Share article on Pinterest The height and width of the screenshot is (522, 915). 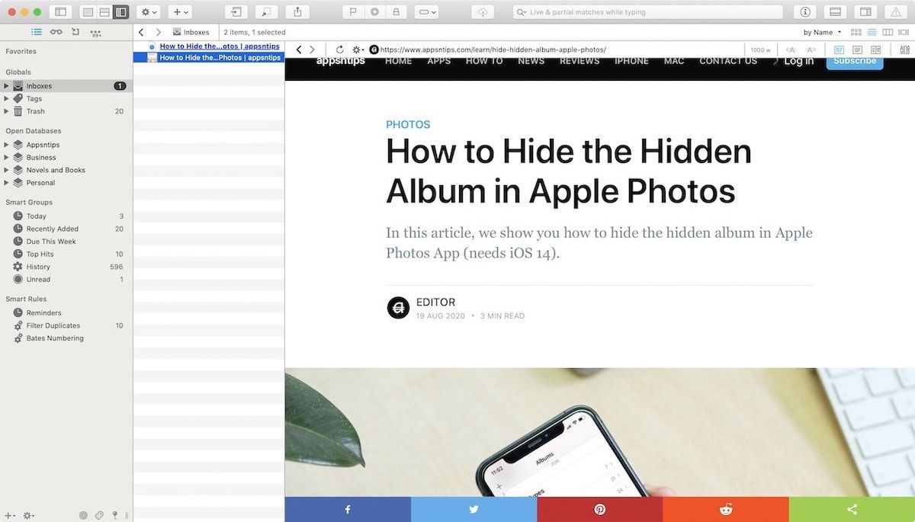[599, 509]
